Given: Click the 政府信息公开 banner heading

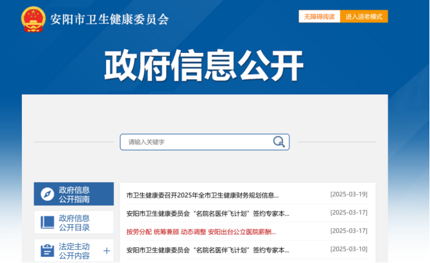Looking at the screenshot, I should [204, 66].
